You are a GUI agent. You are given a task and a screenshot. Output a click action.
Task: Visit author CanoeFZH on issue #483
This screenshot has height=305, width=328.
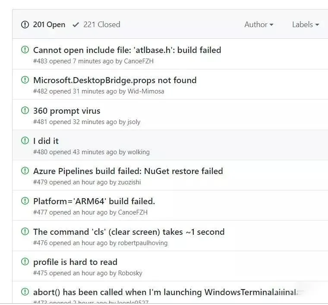tap(139, 61)
